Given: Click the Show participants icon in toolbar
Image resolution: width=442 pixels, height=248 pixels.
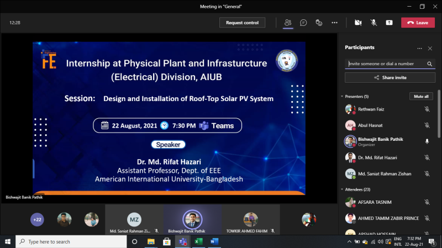Looking at the screenshot, I should [287, 23].
